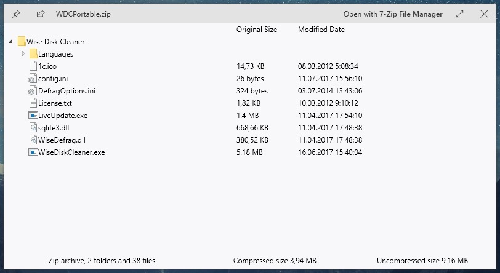Image resolution: width=500 pixels, height=273 pixels.
Task: Click the Modified Date column header
Action: pos(321,30)
